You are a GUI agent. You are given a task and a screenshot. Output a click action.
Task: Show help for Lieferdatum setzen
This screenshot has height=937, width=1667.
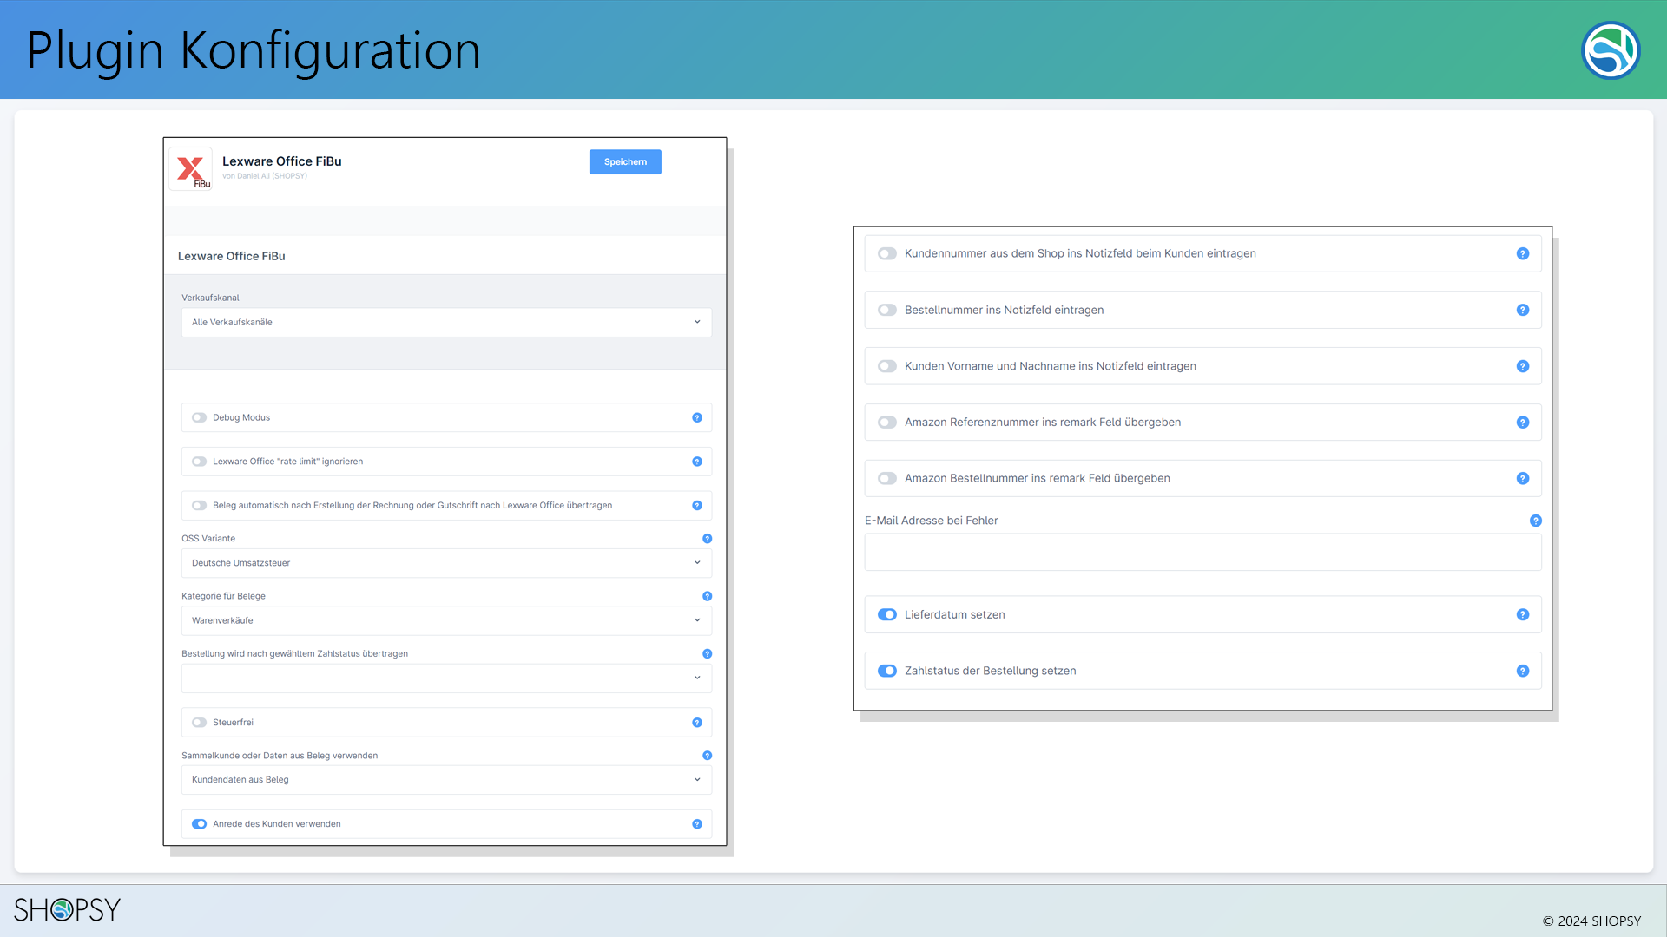tap(1523, 615)
